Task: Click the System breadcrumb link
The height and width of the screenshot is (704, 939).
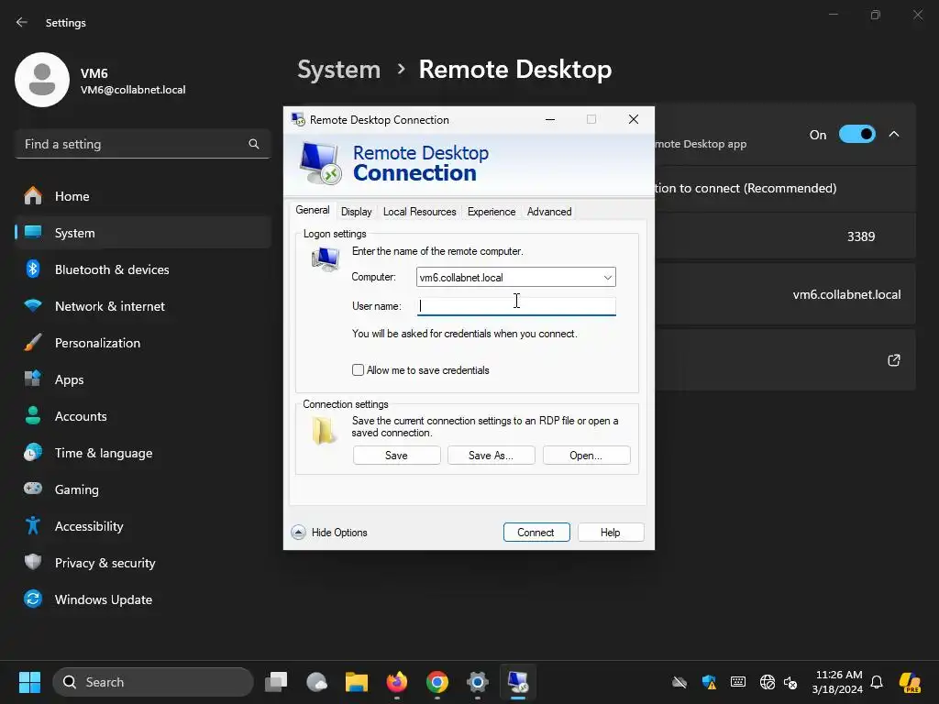Action: pos(339,70)
